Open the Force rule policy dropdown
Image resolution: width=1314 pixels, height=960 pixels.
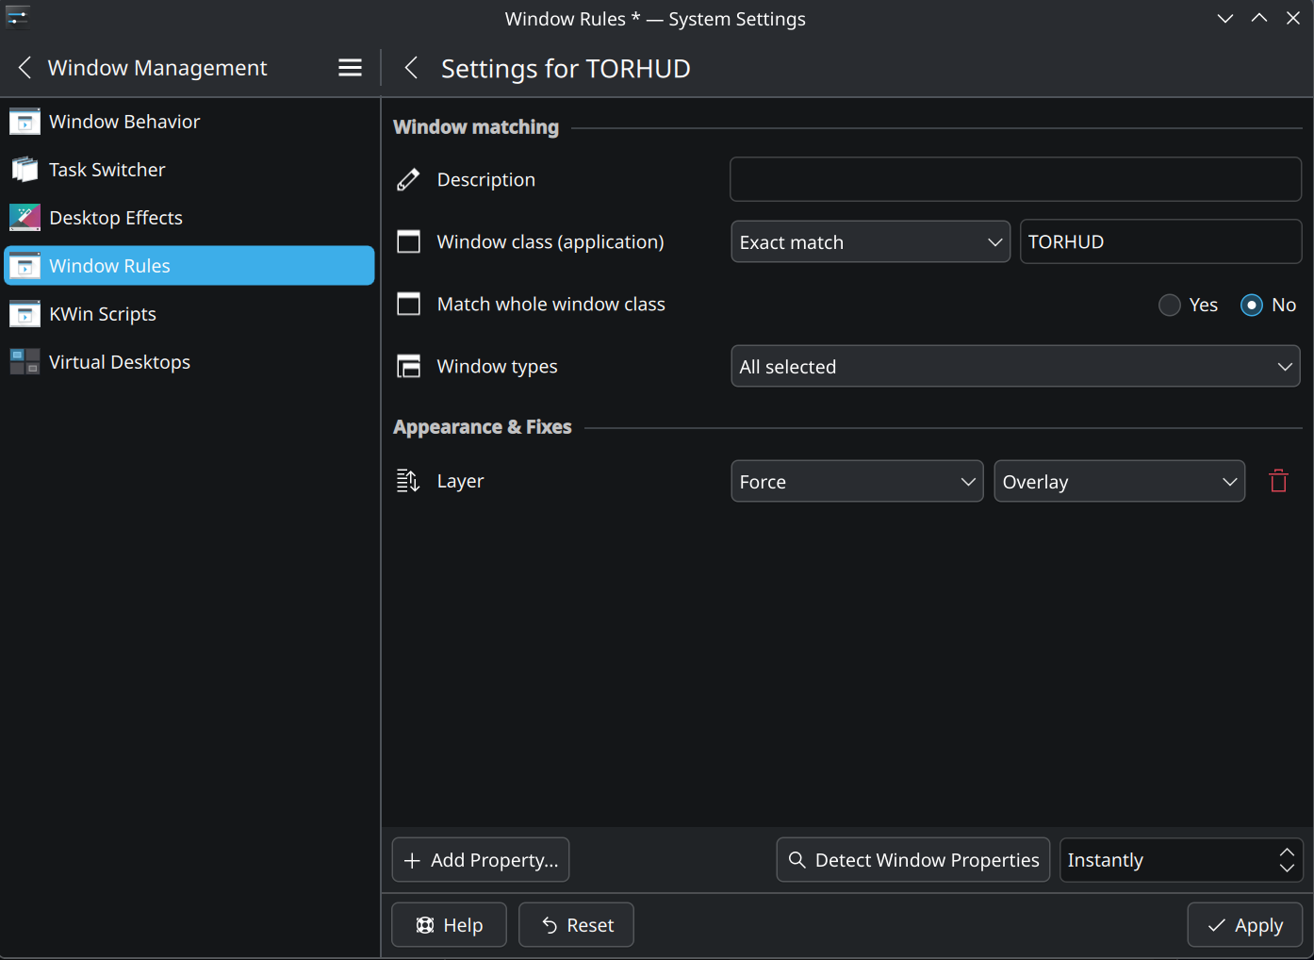pyautogui.click(x=857, y=482)
